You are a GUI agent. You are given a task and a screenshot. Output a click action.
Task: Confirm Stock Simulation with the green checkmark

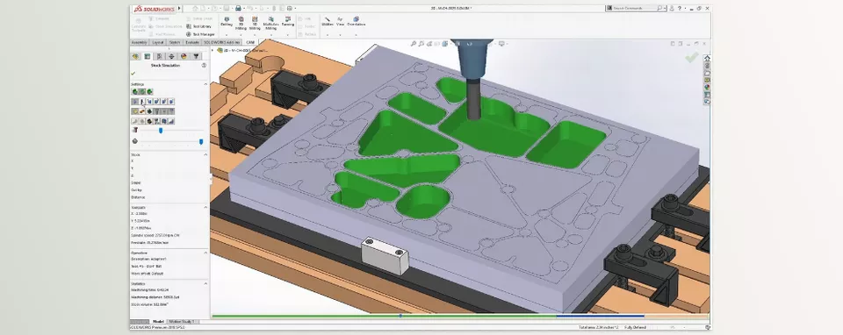133,73
